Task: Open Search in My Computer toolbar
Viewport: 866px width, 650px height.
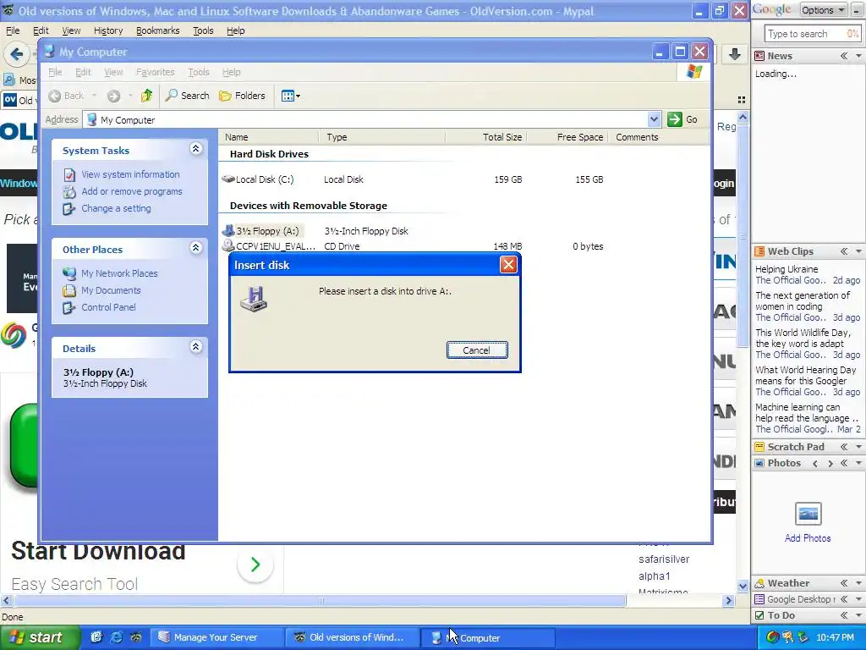Action: tap(188, 96)
